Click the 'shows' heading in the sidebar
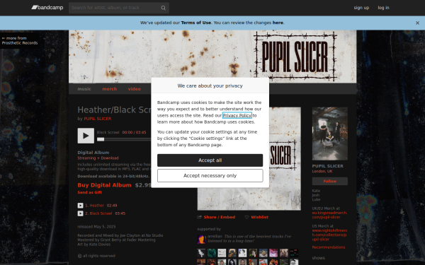The width and height of the screenshot is (425, 265). click(x=318, y=258)
